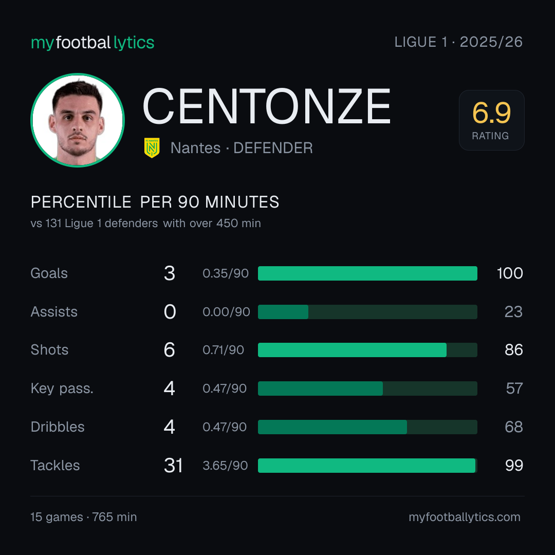Click the 15 games · 765 min footer text

point(84,517)
